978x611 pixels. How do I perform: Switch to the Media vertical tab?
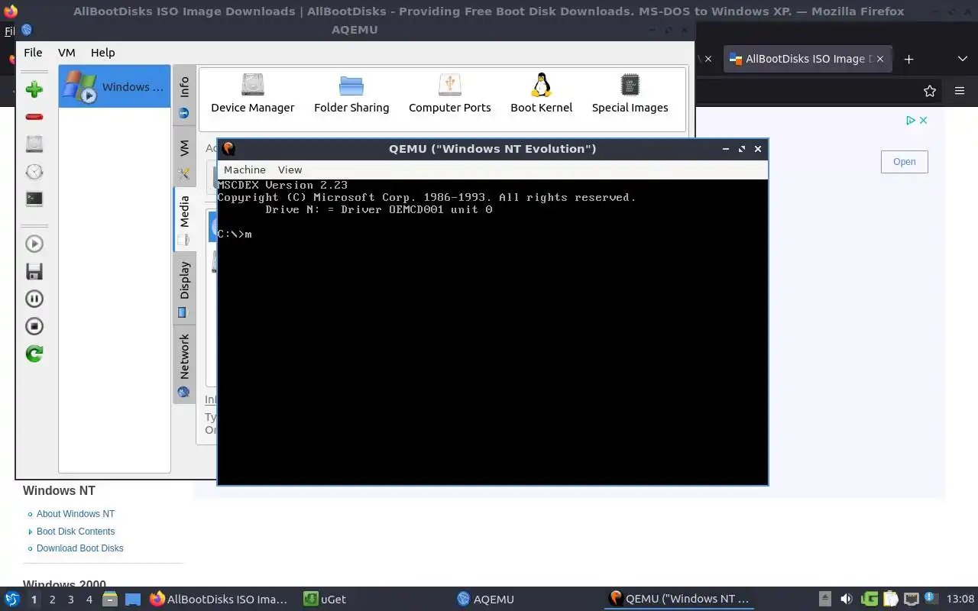pos(184,218)
